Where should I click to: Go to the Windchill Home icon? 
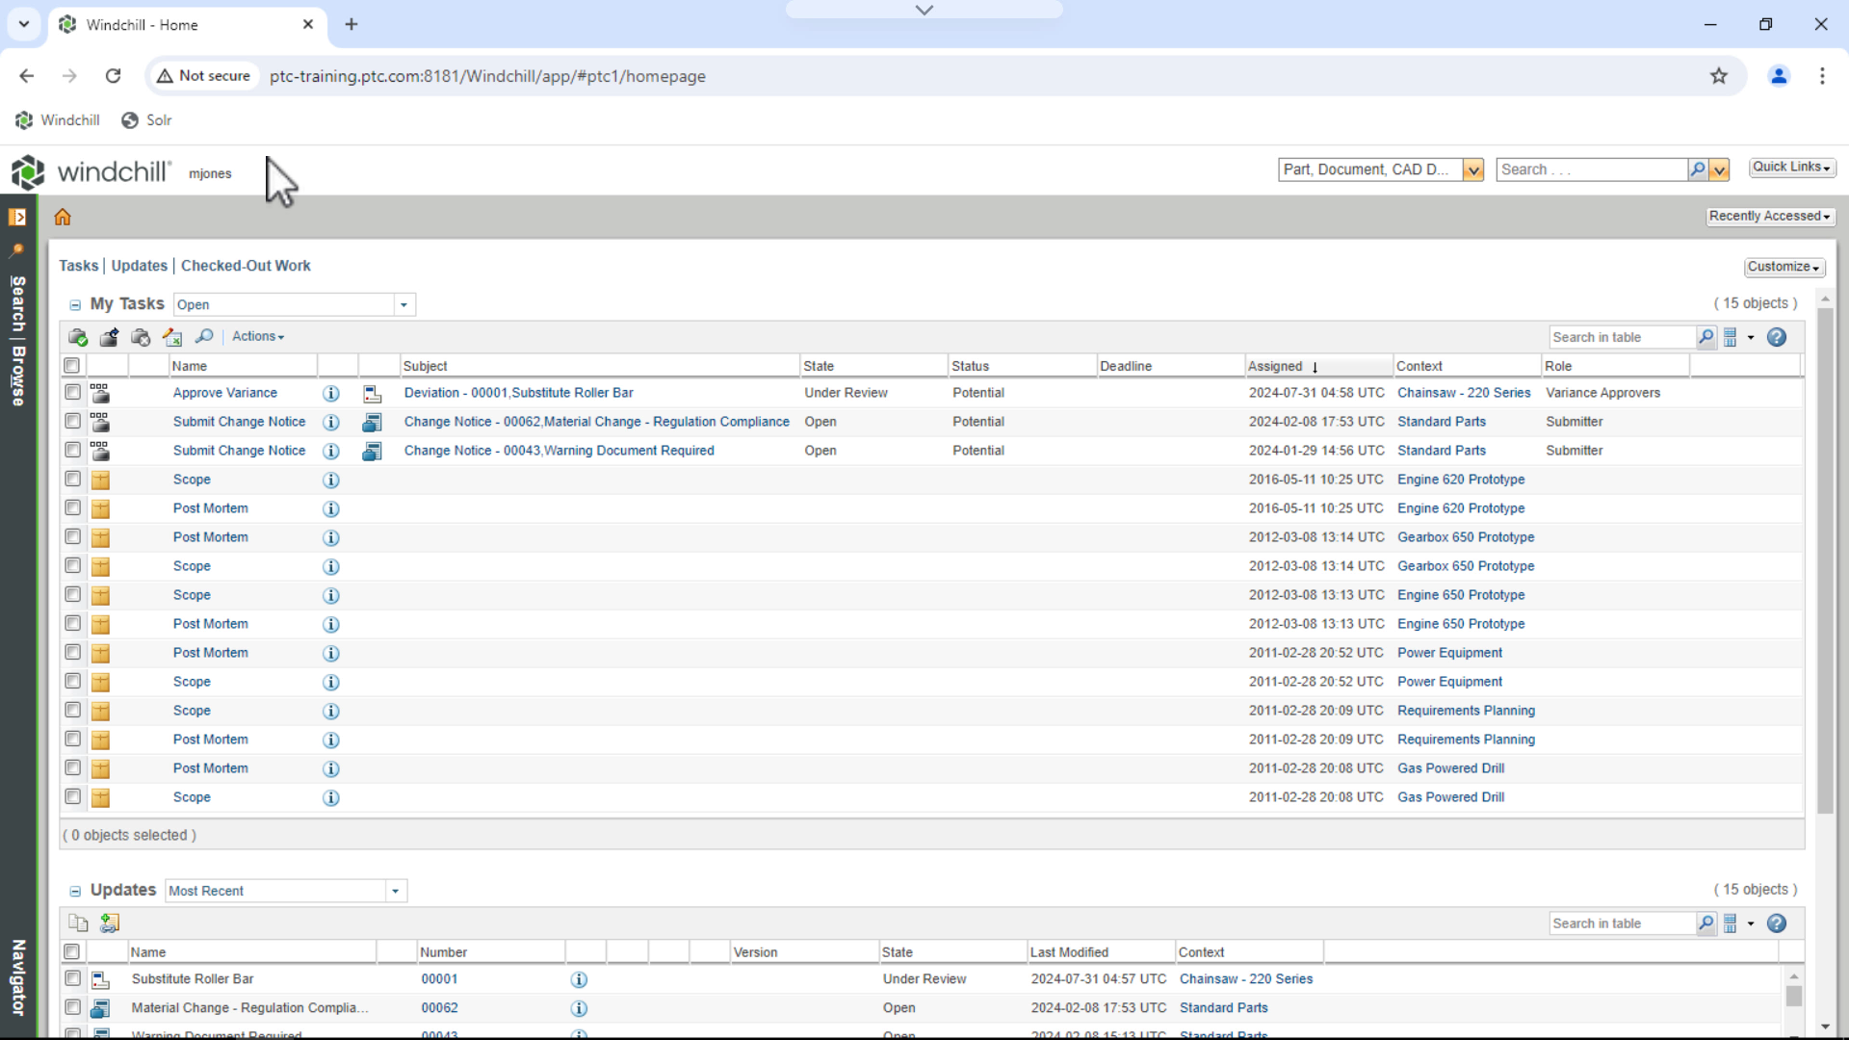coord(63,217)
